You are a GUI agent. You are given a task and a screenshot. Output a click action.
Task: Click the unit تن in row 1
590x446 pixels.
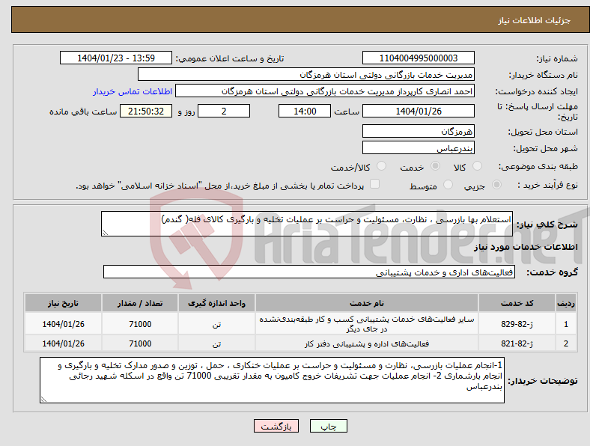[x=216, y=324]
